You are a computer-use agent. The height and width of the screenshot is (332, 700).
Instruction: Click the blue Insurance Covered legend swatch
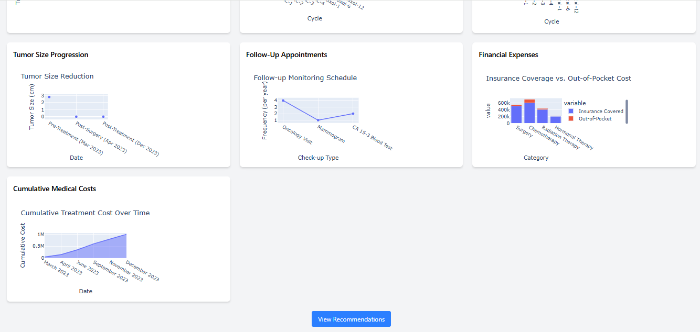pos(571,112)
